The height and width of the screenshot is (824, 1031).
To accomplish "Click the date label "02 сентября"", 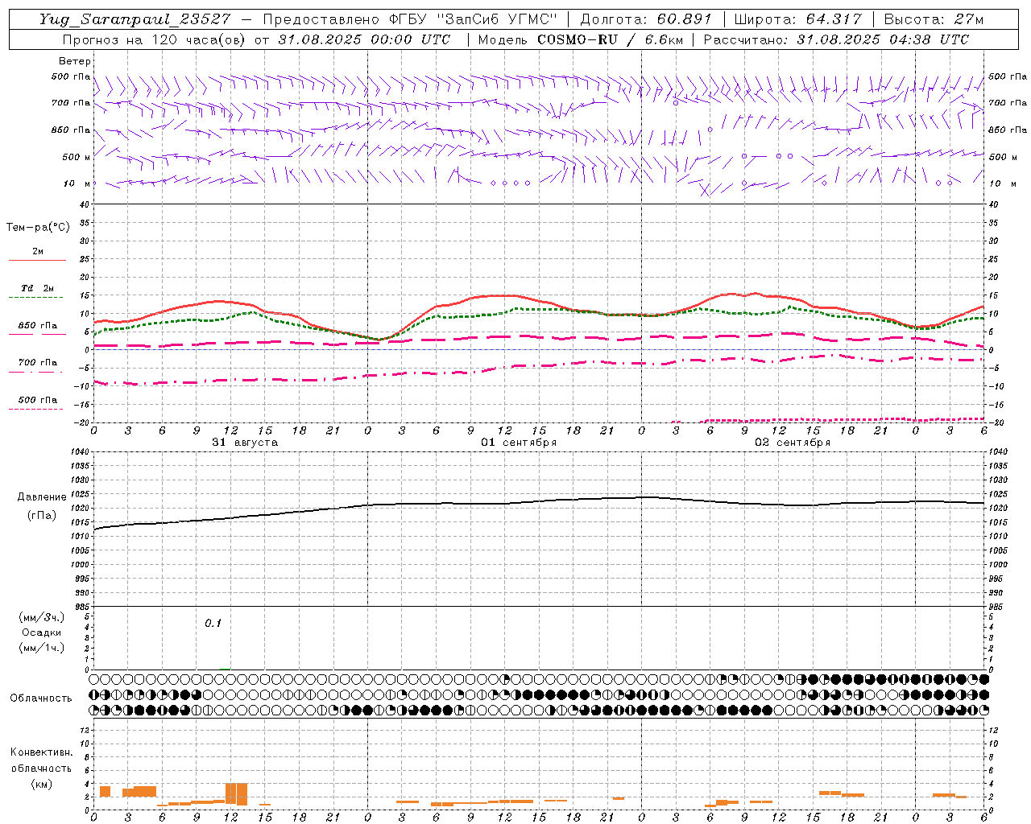I will tap(793, 443).
